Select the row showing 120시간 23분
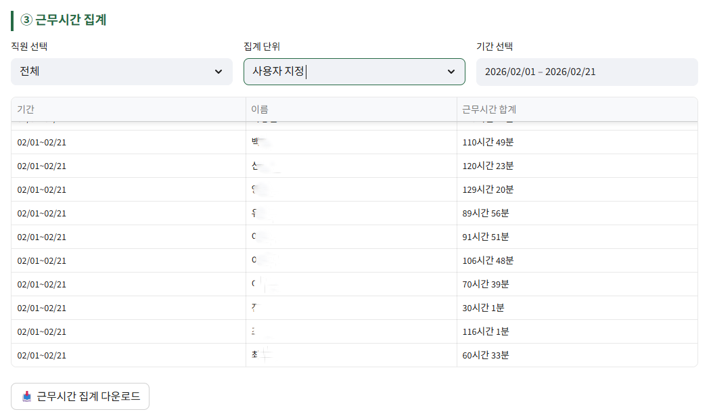This screenshot has width=709, height=418. (x=354, y=165)
